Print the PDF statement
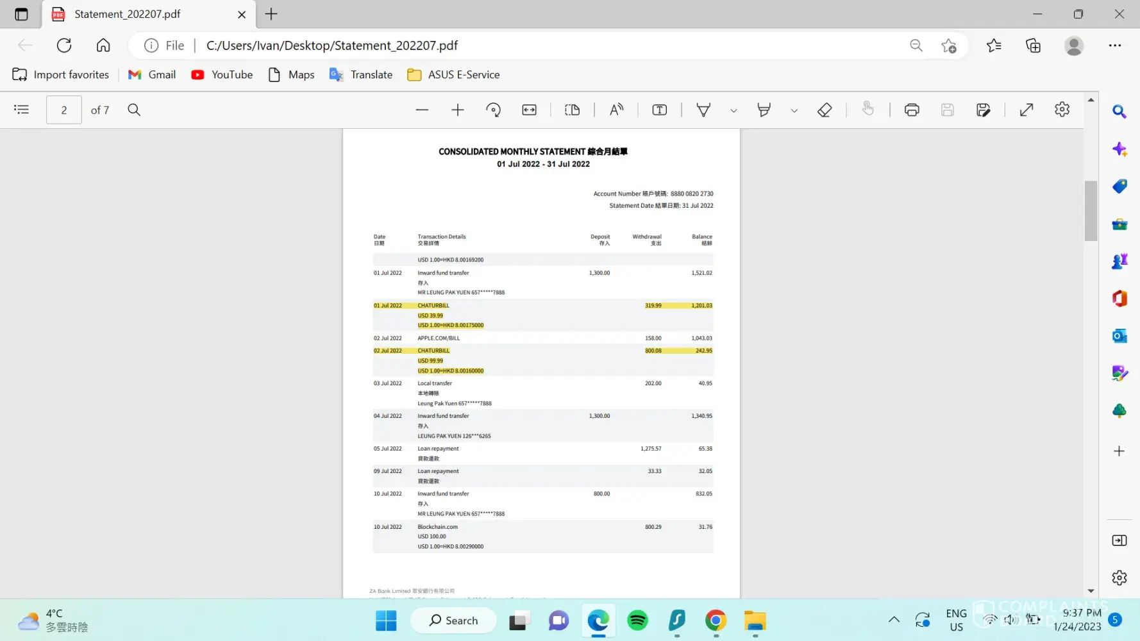Image resolution: width=1140 pixels, height=641 pixels. pyautogui.click(x=911, y=110)
